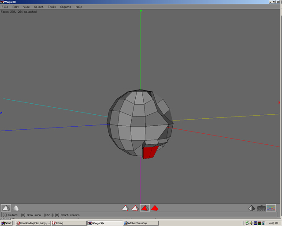Open the Objects menu
This screenshot has width=282, height=226.
66,7
